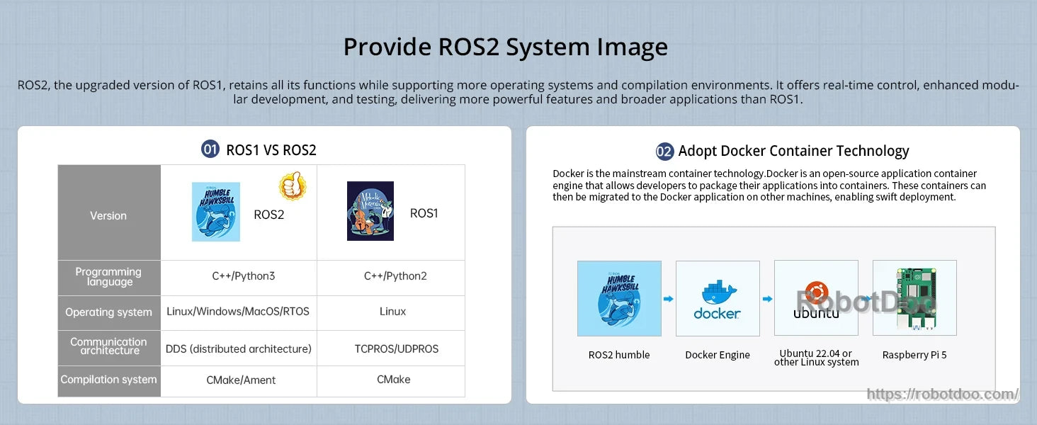Click 'Ubuntu 22.04 or other Linux system' caption
This screenshot has width=1037, height=425.
click(816, 358)
